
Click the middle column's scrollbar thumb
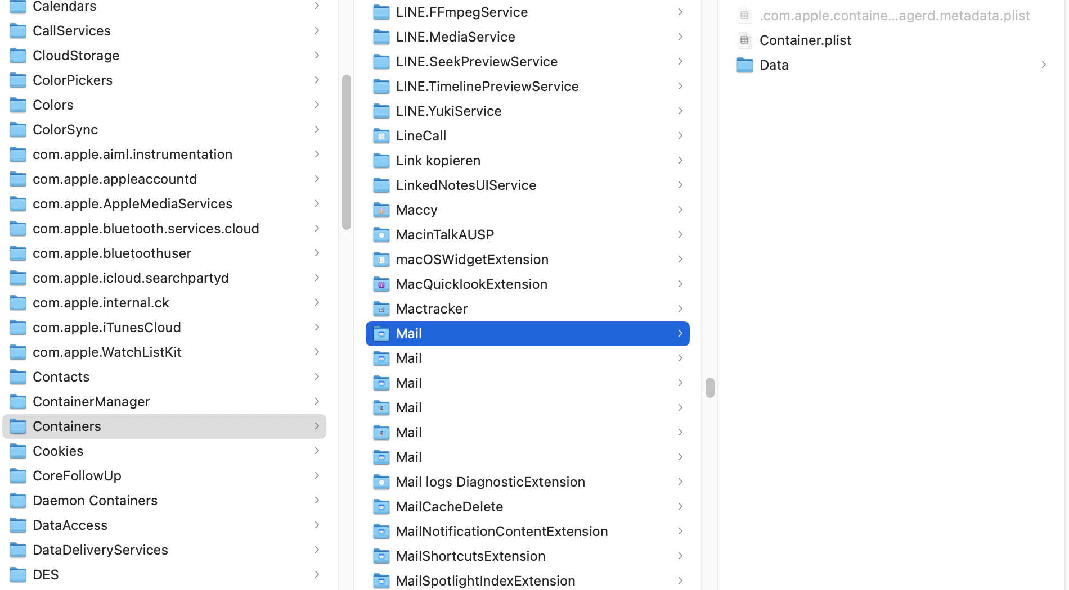coord(710,388)
